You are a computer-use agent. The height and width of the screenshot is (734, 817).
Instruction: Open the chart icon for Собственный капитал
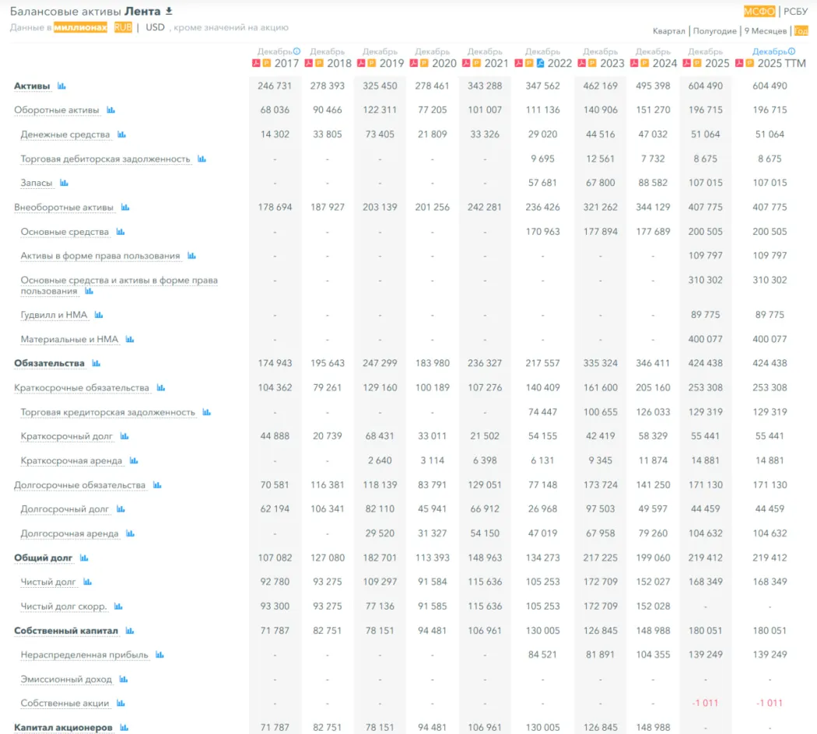tap(130, 631)
